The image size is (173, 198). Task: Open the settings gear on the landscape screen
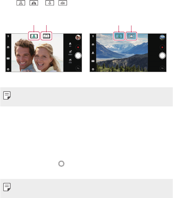pos(93,69)
